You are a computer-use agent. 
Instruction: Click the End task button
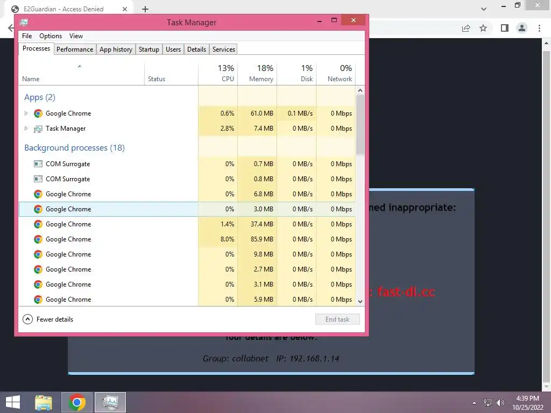point(337,319)
